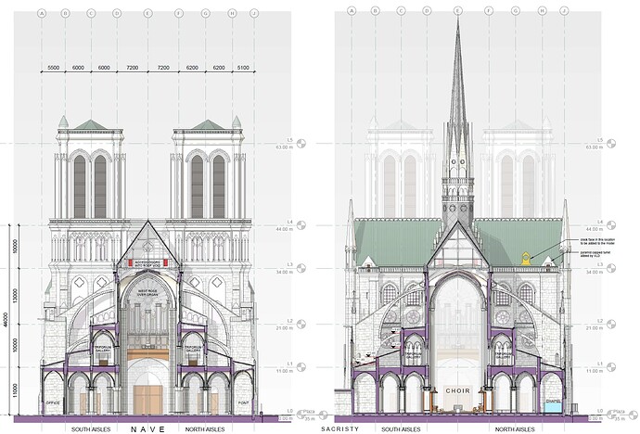Click the L5 level target symbol, right section
This screenshot has height=434, width=640.
pyautogui.click(x=611, y=144)
